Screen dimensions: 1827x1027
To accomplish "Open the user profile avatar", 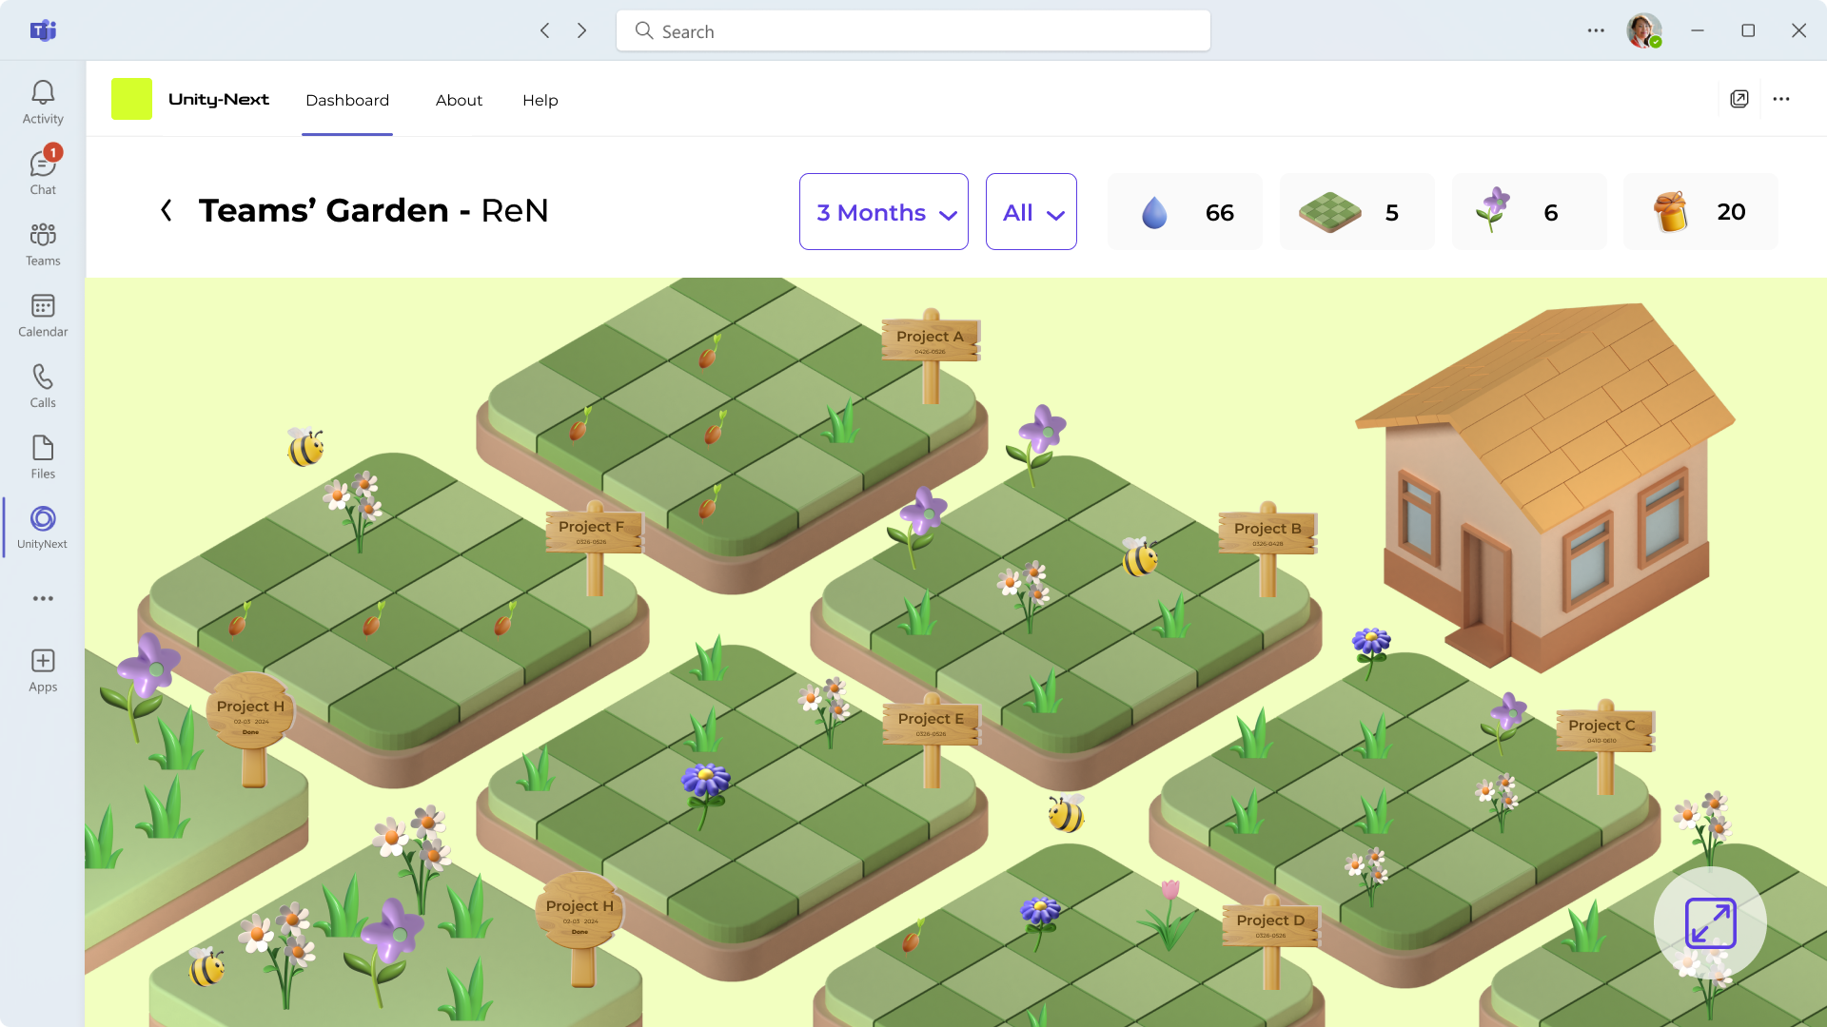I will tap(1643, 30).
